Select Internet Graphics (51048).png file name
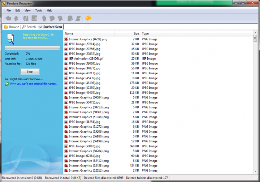The height and width of the screenshot is (182, 260). coord(89,117)
